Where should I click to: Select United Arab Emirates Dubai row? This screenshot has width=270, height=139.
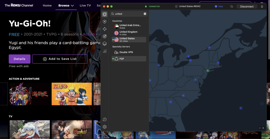click(x=129, y=27)
